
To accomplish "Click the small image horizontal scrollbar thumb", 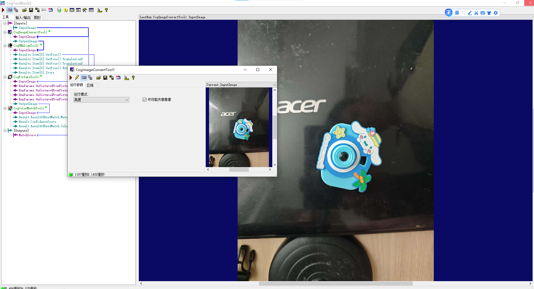I will (239, 169).
